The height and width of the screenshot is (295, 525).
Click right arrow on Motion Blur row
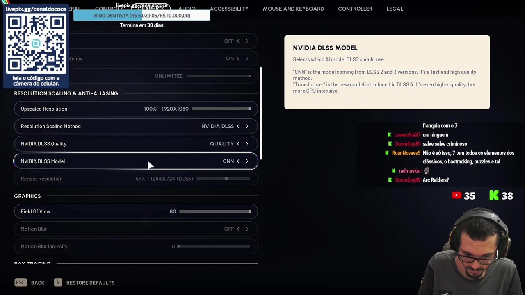click(247, 229)
